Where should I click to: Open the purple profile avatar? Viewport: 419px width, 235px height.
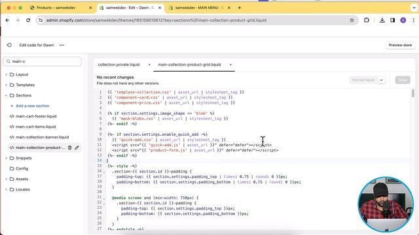pos(403,20)
